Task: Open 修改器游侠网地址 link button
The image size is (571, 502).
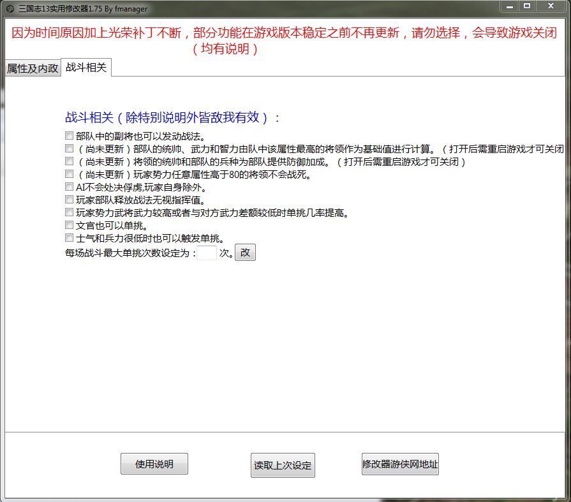Action: 400,464
